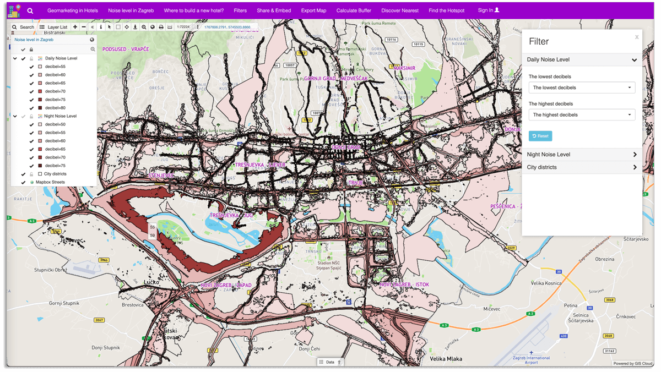Open the magnifier search icon in purple header
The height and width of the screenshot is (372, 661).
coord(30,10)
